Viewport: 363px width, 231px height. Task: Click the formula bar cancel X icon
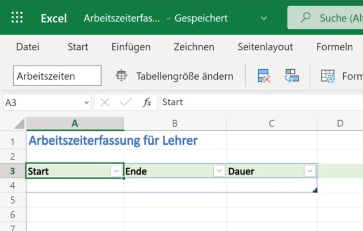coord(105,102)
